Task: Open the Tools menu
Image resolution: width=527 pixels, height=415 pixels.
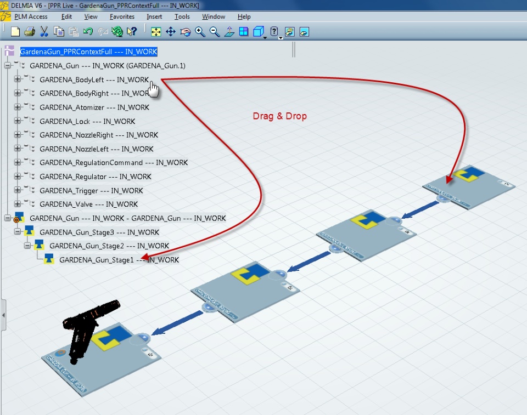Action: (182, 16)
